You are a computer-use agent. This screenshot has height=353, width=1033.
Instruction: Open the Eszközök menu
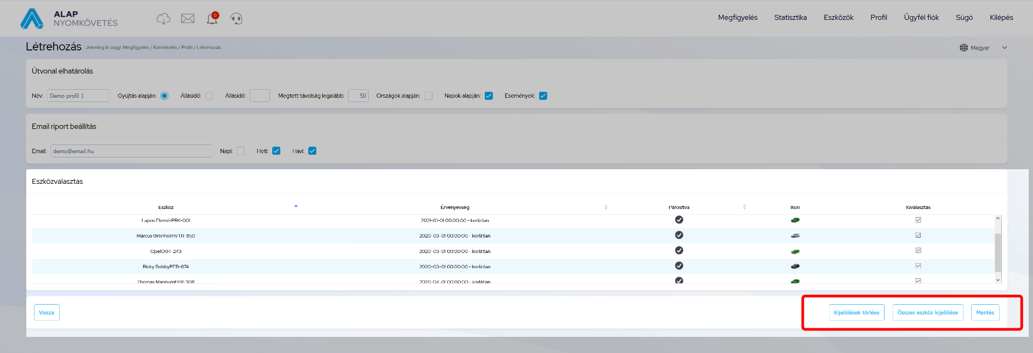click(838, 18)
